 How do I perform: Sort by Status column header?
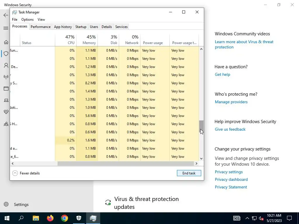[38, 40]
